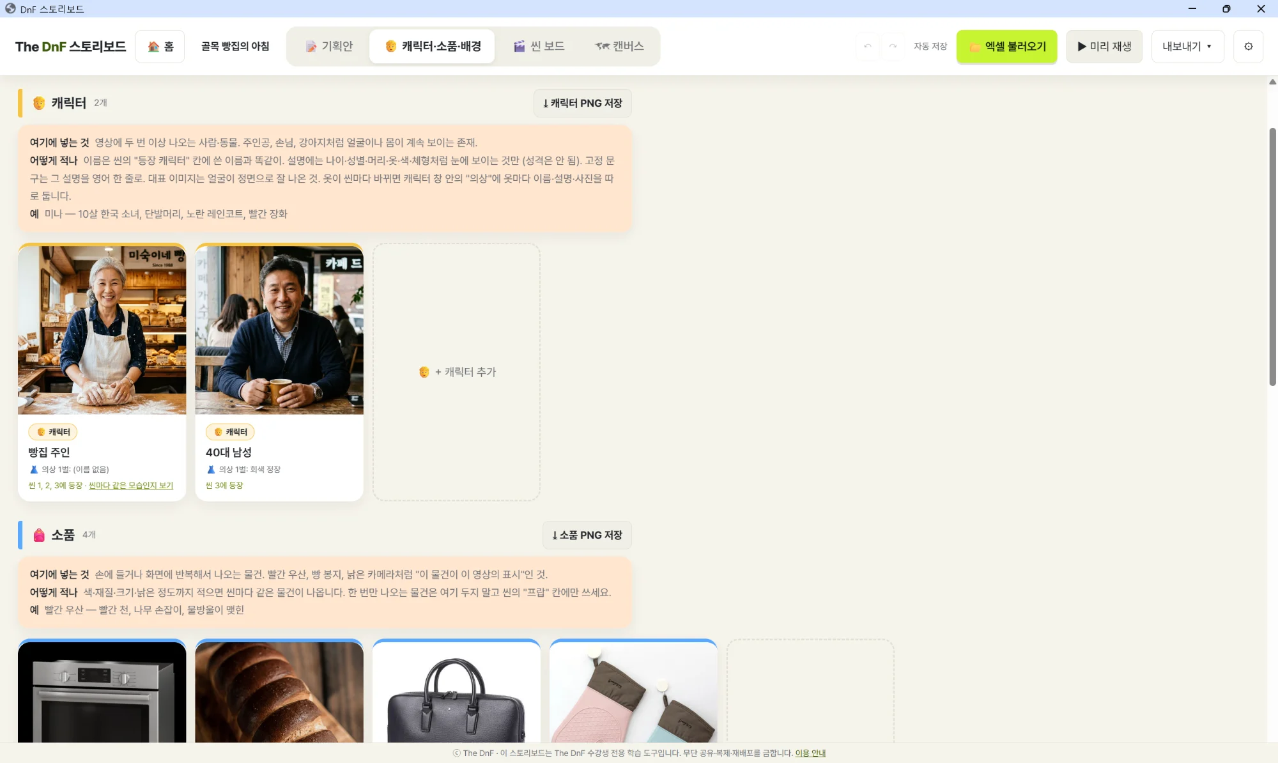1278x763 pixels.
Task: Click the 이용 안내 footer link
Action: click(x=810, y=753)
